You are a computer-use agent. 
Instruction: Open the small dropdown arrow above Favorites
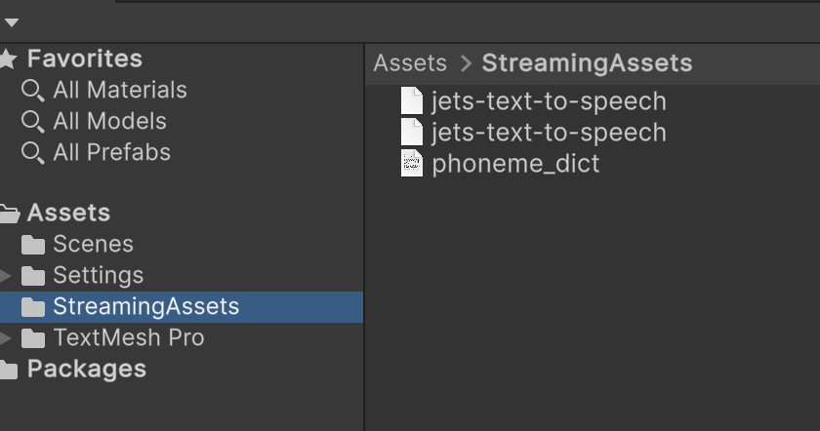tap(11, 22)
